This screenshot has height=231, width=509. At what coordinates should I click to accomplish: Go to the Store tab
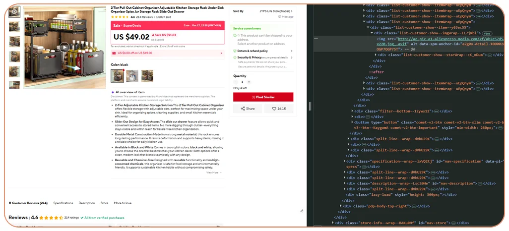coord(104,203)
